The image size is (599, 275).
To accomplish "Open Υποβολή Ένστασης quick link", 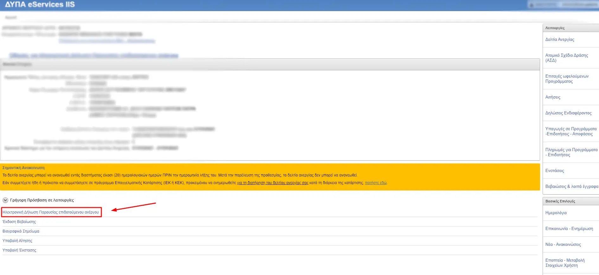I will tap(19, 250).
